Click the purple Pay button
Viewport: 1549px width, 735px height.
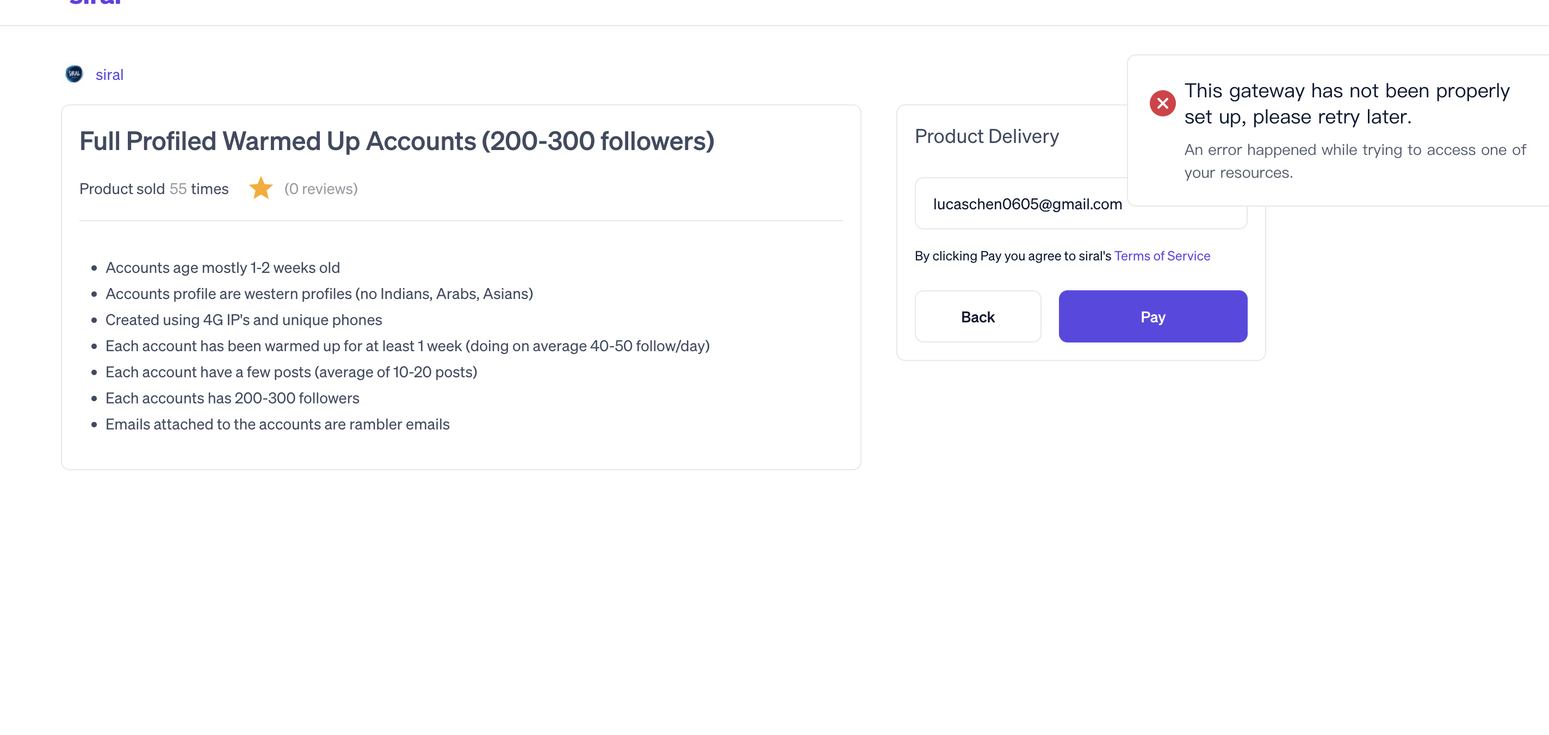[x=1153, y=317]
